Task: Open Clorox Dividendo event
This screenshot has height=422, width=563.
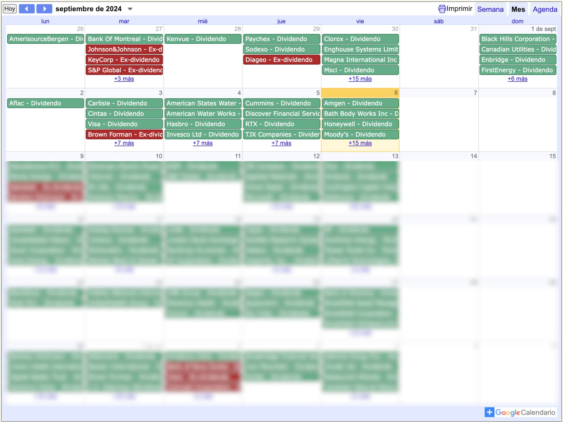Action: pyautogui.click(x=360, y=39)
